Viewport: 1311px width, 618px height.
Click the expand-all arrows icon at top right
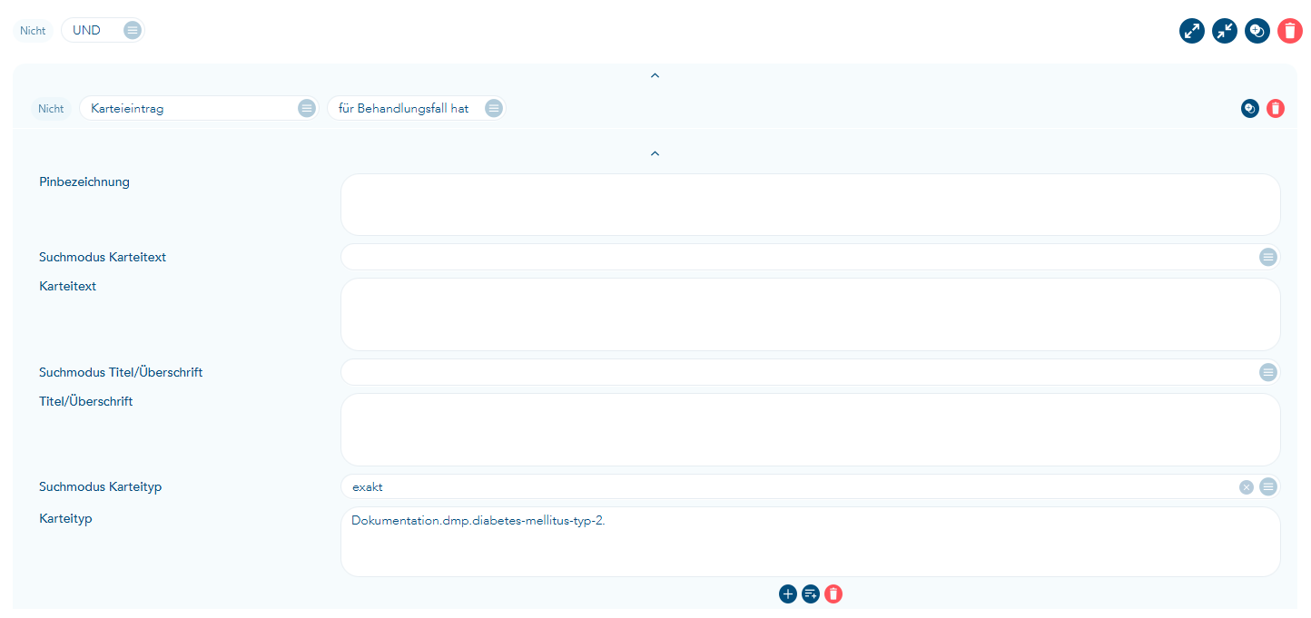pyautogui.click(x=1192, y=31)
